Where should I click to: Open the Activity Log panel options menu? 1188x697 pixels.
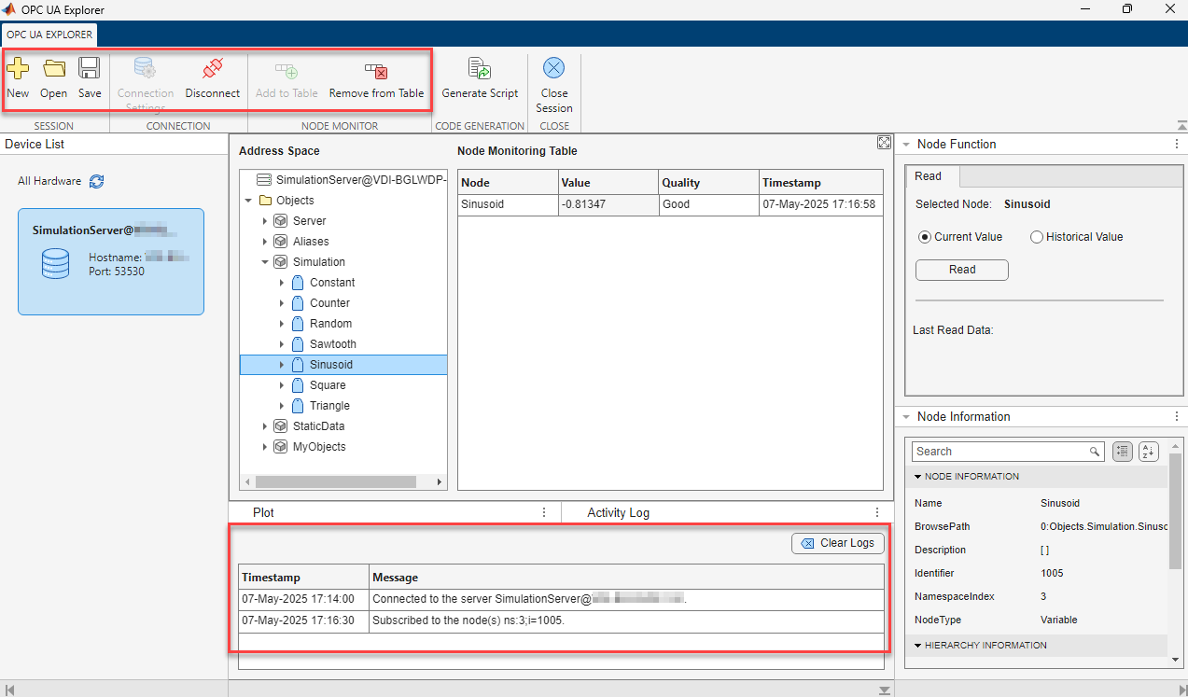(x=876, y=512)
